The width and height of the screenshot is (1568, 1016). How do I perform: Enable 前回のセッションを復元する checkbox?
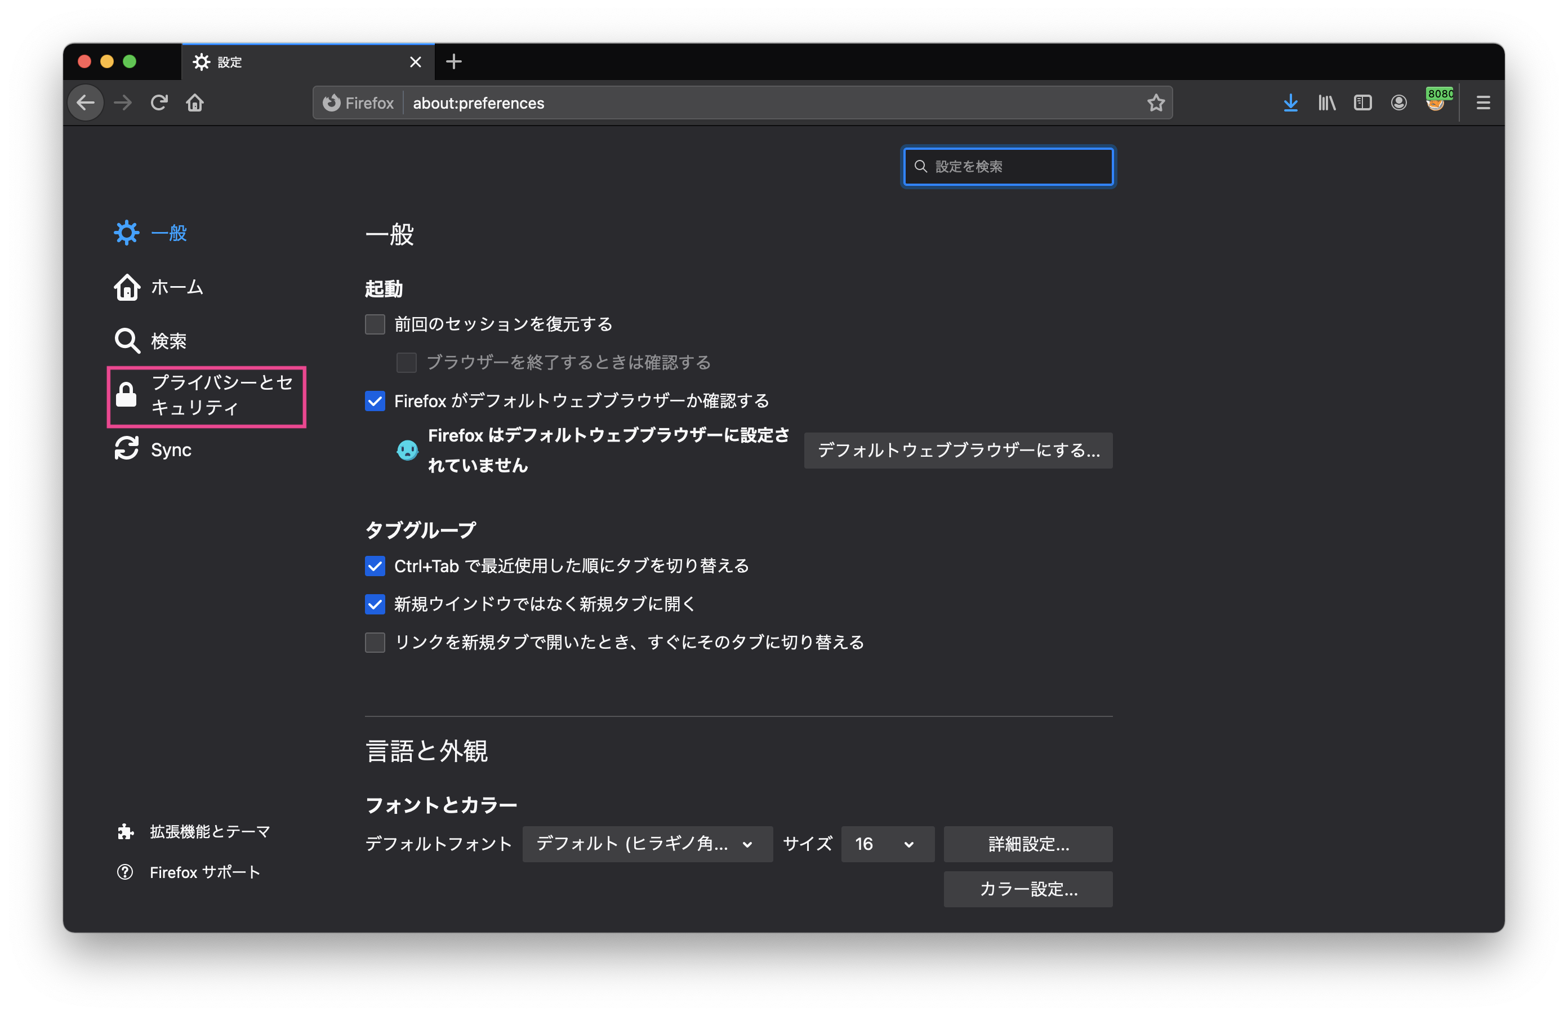pyautogui.click(x=375, y=324)
